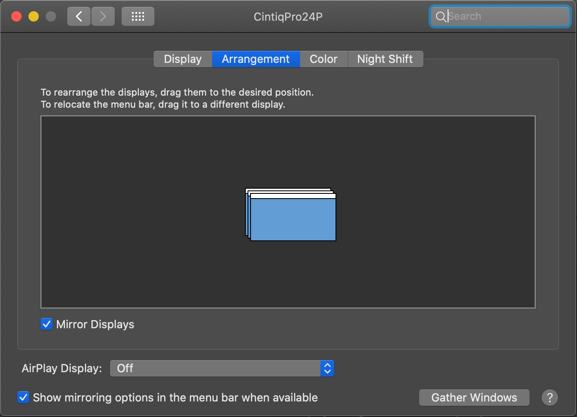Go back with the left chevron button

point(79,17)
